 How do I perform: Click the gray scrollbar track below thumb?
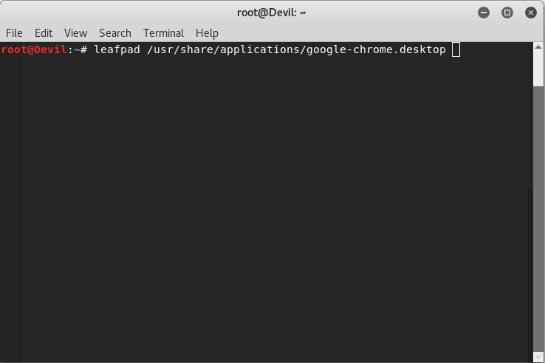[538, 221]
